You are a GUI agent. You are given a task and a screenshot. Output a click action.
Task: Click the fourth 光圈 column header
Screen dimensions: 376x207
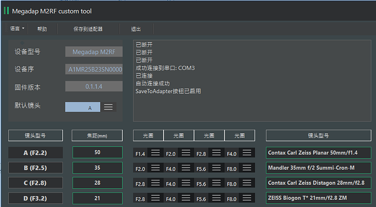click(240, 136)
